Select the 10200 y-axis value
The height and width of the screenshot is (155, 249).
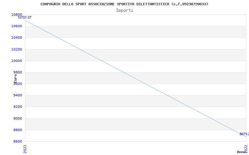pos(17,49)
